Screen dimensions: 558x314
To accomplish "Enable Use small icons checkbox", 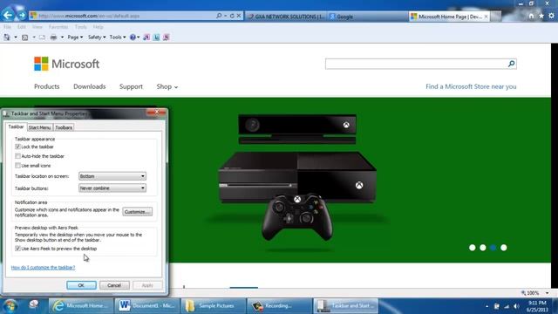I will pyautogui.click(x=17, y=166).
